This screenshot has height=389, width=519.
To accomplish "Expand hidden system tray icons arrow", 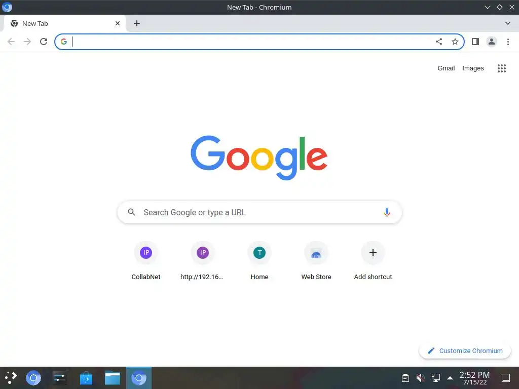I will (450, 378).
